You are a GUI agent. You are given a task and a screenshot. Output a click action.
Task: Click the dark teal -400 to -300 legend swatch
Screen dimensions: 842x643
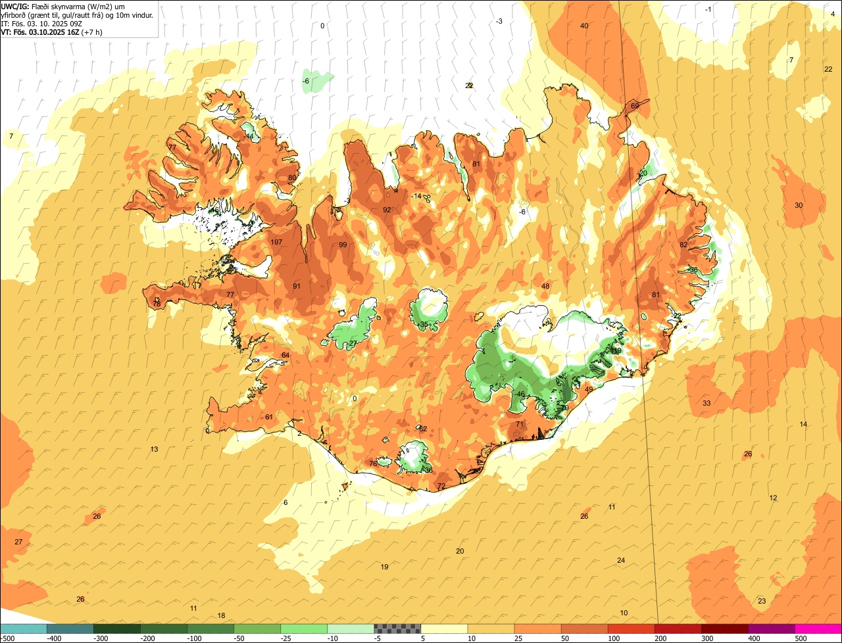point(70,629)
